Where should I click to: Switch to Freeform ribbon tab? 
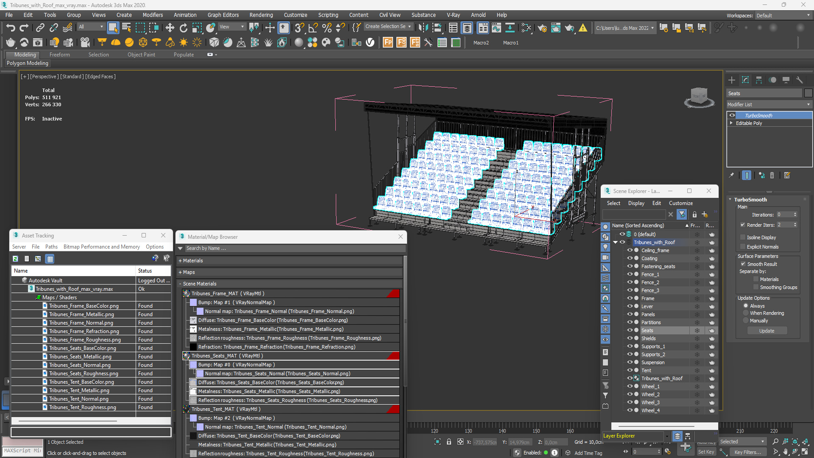coord(59,55)
